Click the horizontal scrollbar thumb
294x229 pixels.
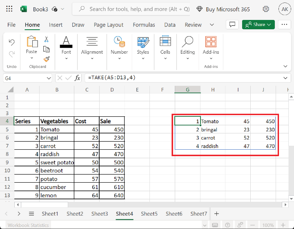pos(45,205)
